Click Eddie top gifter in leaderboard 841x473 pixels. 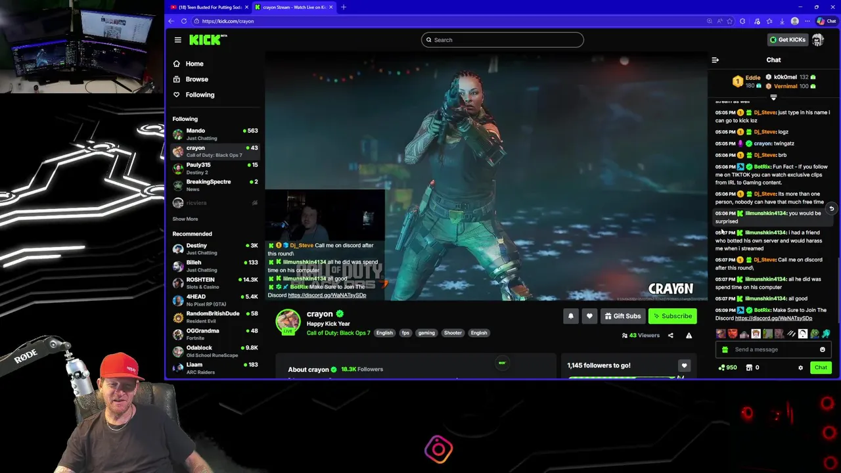(x=747, y=81)
